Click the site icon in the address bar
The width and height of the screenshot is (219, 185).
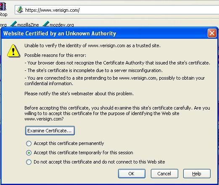coord(20,10)
